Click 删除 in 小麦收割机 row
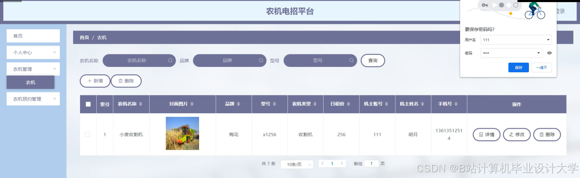This screenshot has height=178, width=580. click(547, 135)
